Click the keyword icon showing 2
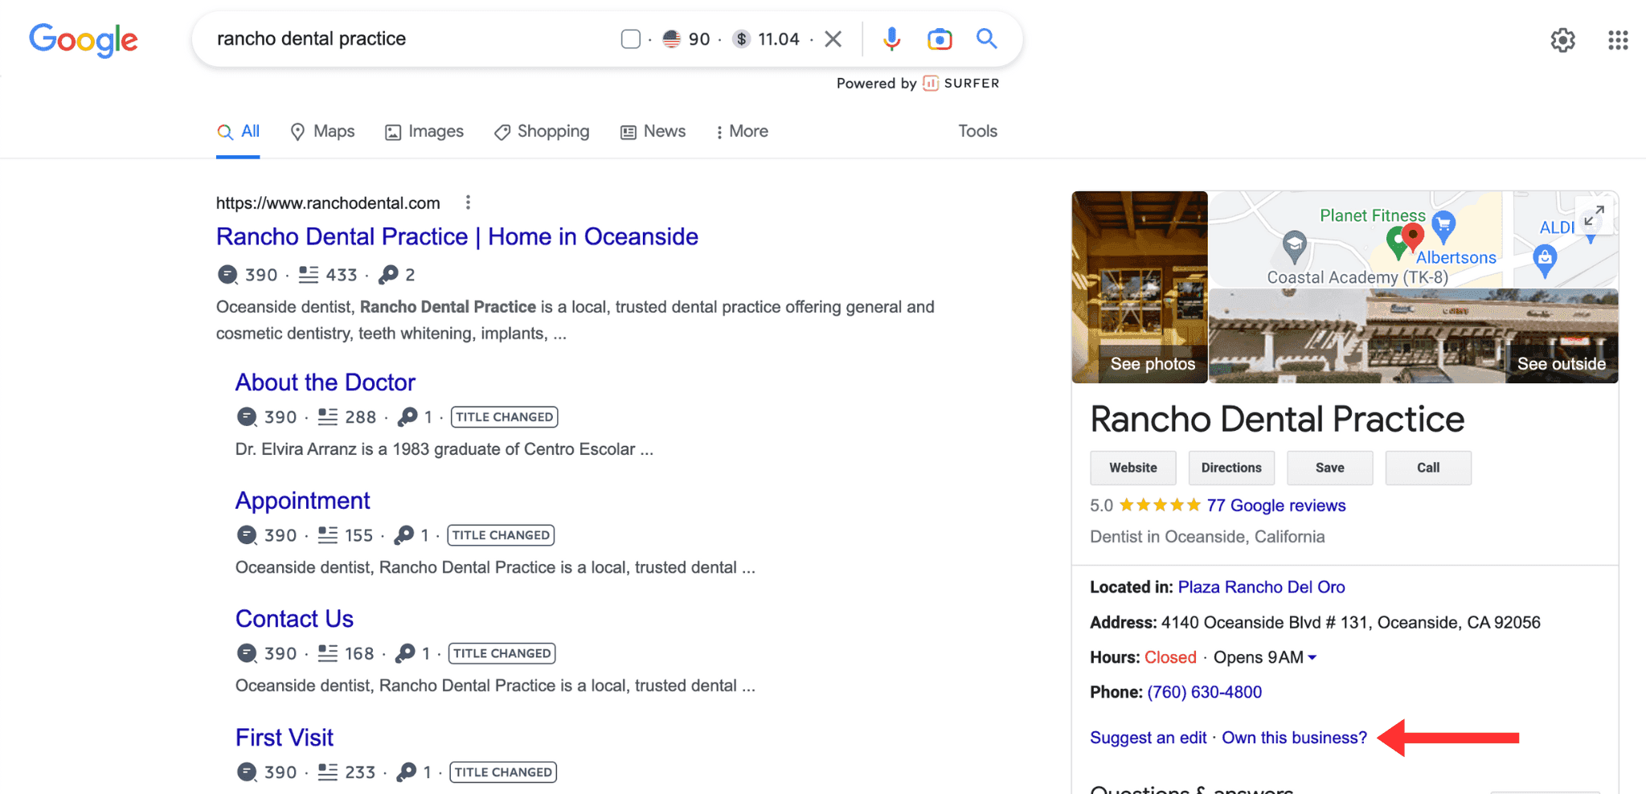 (388, 275)
